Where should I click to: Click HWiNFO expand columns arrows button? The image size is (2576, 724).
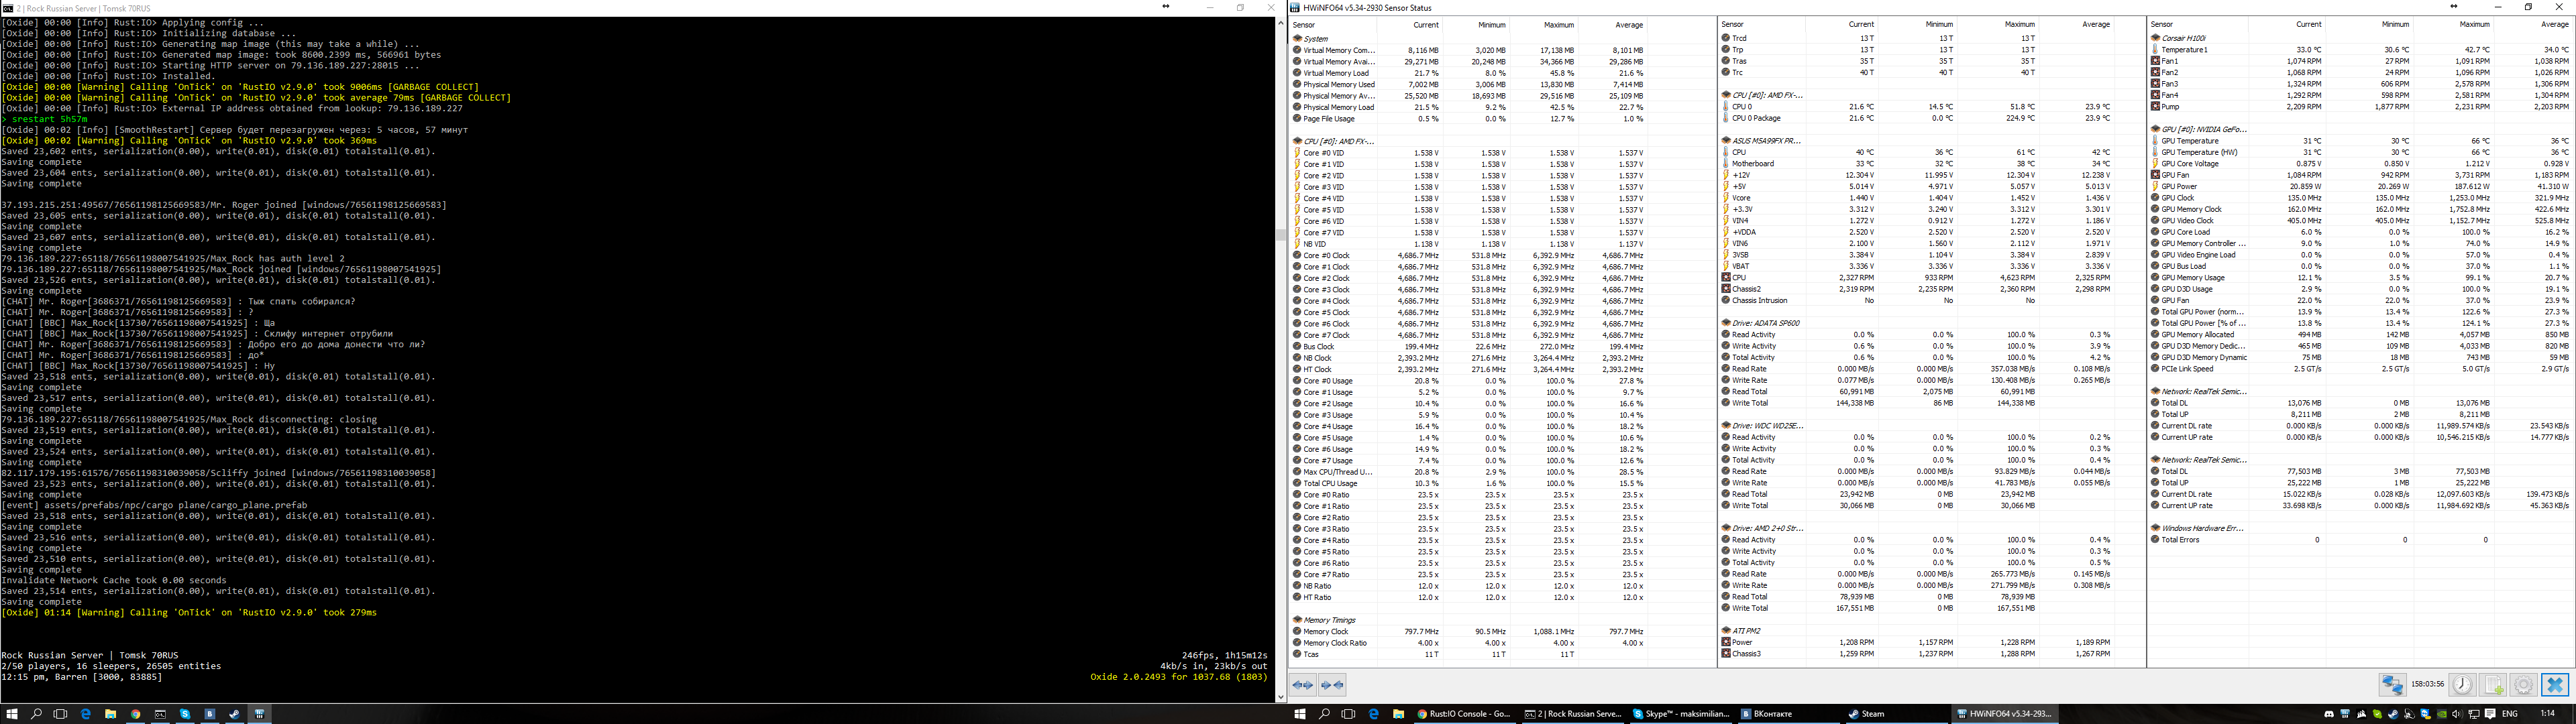pyautogui.click(x=1303, y=685)
